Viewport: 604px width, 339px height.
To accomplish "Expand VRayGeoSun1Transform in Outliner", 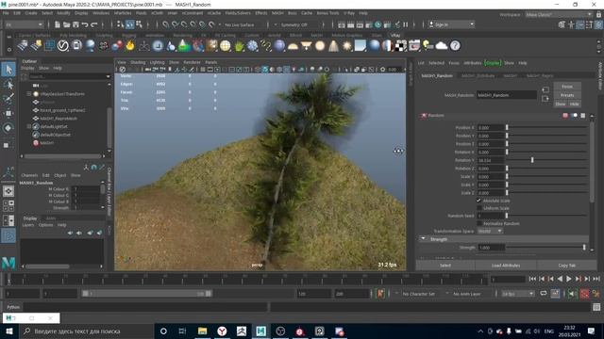I will coord(29,94).
